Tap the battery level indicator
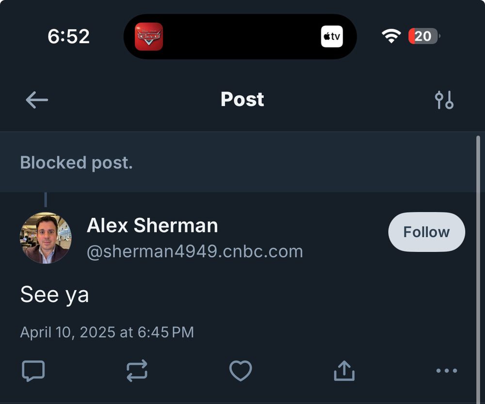This screenshot has height=404, width=485. [424, 36]
